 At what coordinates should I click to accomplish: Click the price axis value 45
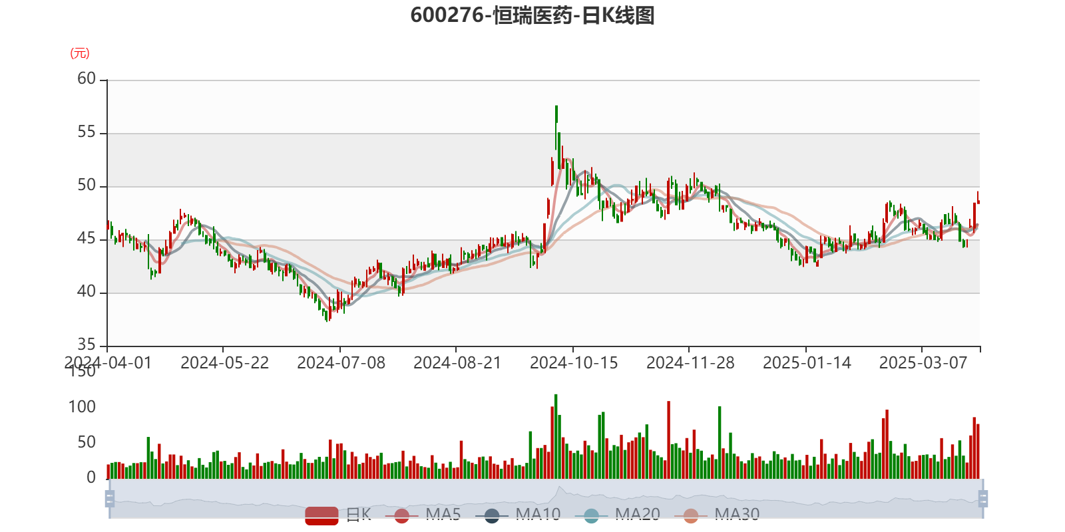[87, 239]
